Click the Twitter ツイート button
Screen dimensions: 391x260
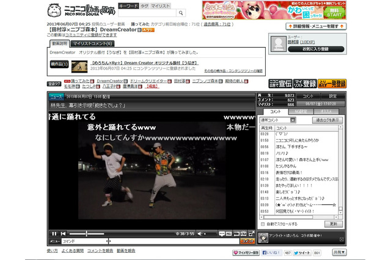click(302, 253)
